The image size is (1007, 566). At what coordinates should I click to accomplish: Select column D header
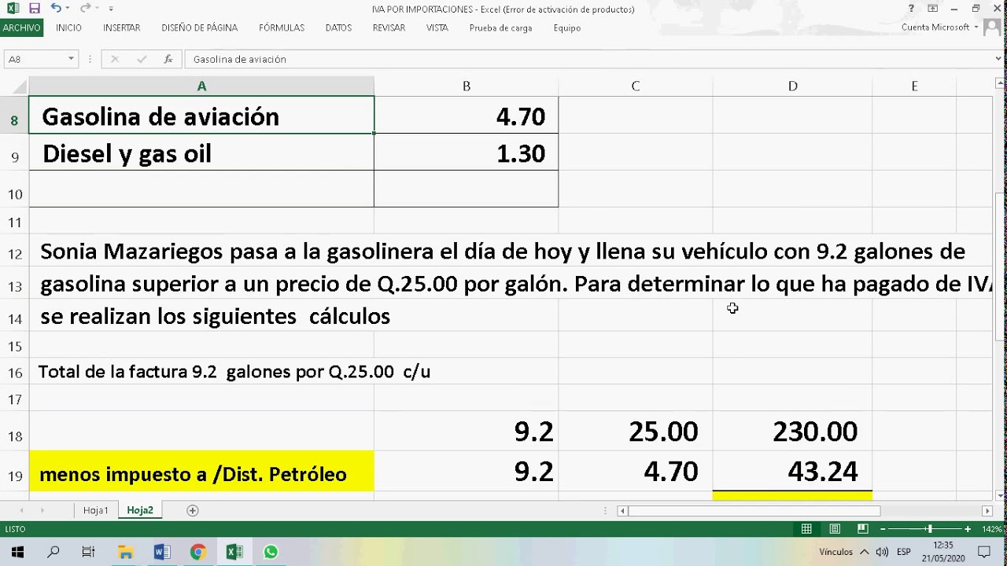point(792,86)
